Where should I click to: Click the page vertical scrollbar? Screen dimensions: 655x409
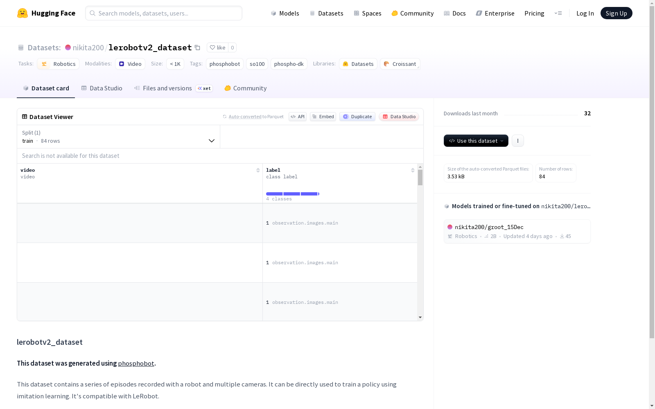(x=652, y=172)
